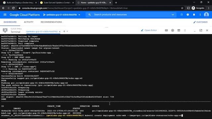Open Cloud Shell terminal settings gear
The image size is (212, 119).
(x=173, y=30)
